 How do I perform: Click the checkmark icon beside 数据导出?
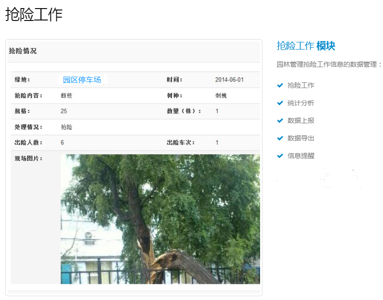click(280, 138)
